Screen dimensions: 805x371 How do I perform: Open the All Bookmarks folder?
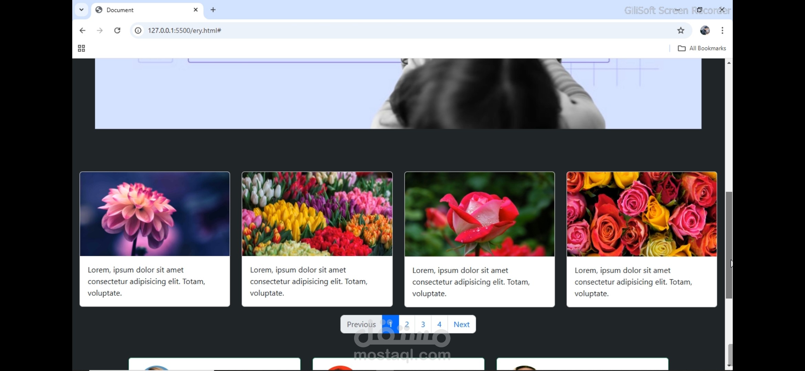pyautogui.click(x=702, y=48)
